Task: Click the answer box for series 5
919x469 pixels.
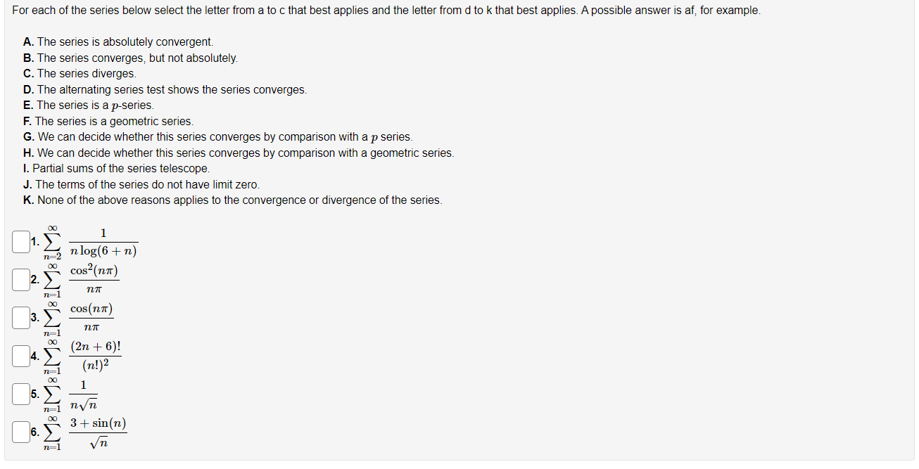Action: tap(20, 394)
